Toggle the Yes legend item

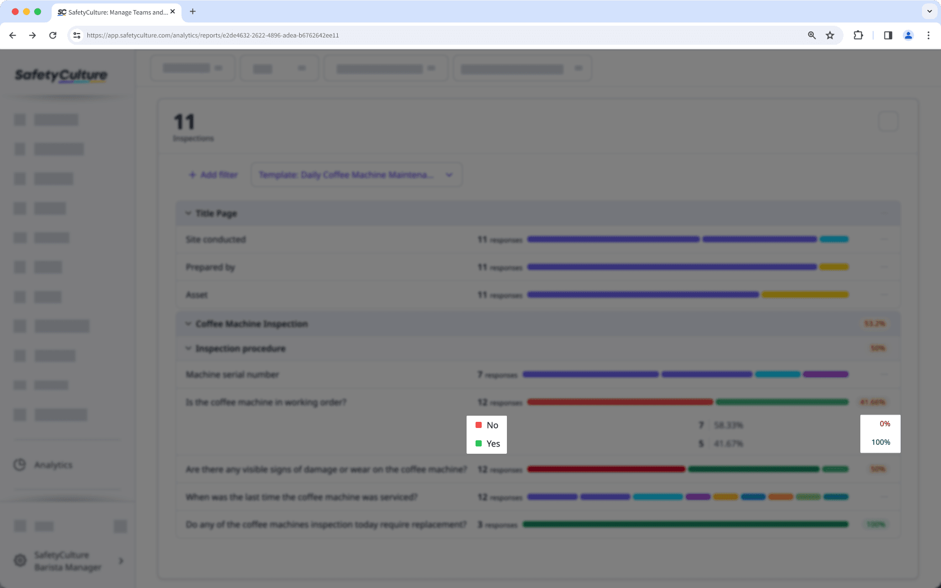pos(486,443)
